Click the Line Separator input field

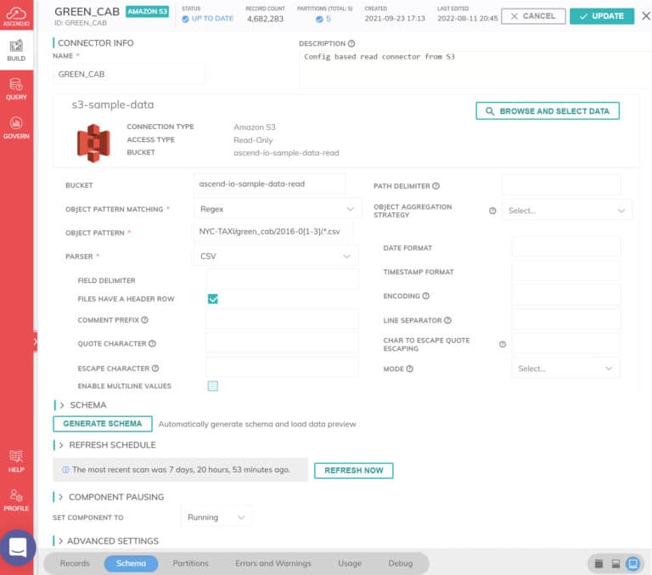point(566,320)
